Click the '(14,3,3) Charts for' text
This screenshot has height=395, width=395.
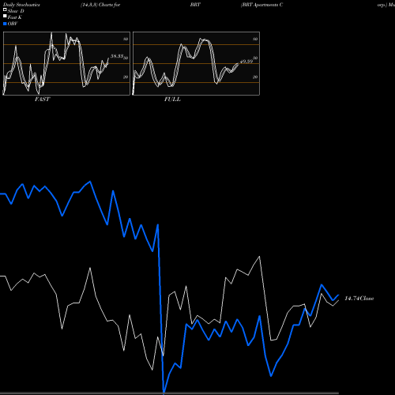[100, 5]
